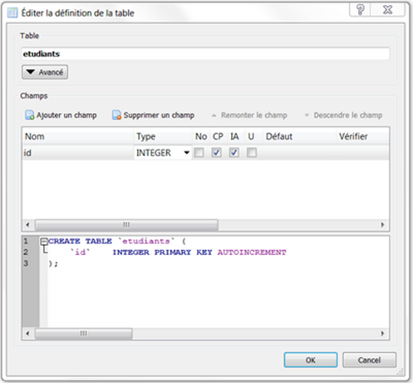
Task: Click the Cancel button
Action: [369, 360]
